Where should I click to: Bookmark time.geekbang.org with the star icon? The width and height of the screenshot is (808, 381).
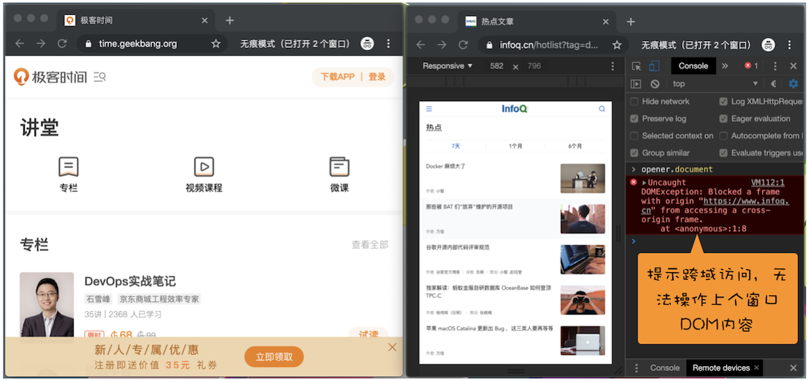point(216,44)
